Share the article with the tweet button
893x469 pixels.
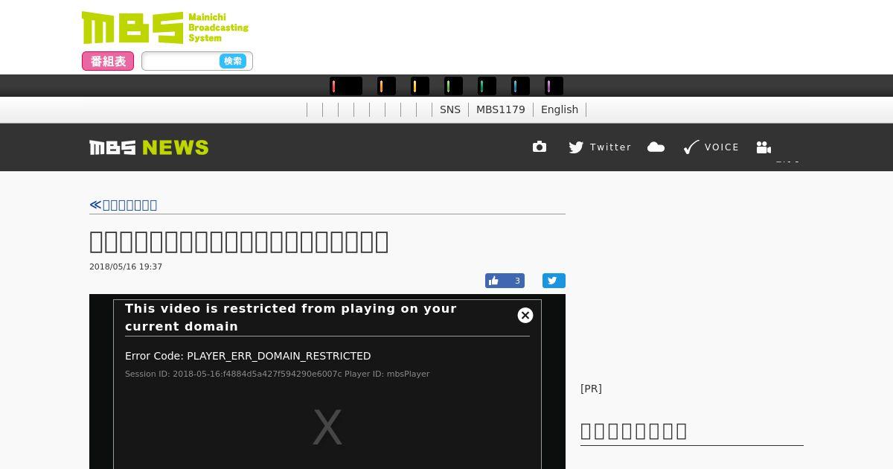point(554,281)
